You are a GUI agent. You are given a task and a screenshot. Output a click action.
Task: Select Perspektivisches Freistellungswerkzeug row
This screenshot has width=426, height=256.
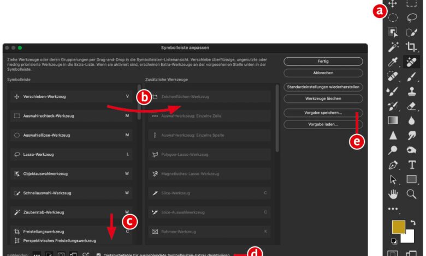point(71,241)
